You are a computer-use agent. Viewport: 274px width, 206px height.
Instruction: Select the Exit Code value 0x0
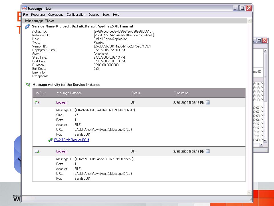coord(96,69)
